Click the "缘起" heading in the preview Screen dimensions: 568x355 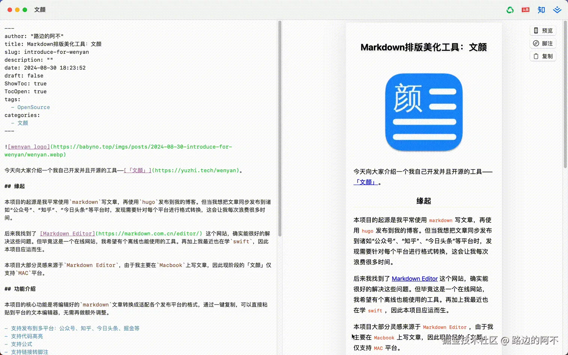[424, 201]
